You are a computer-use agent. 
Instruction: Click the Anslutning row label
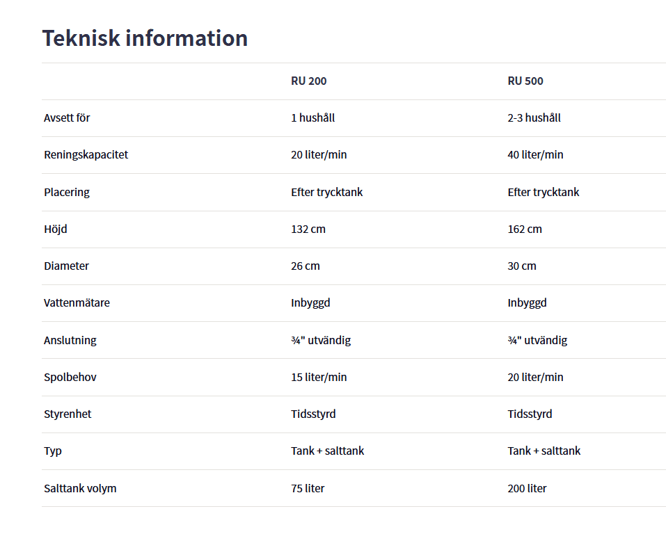70,340
